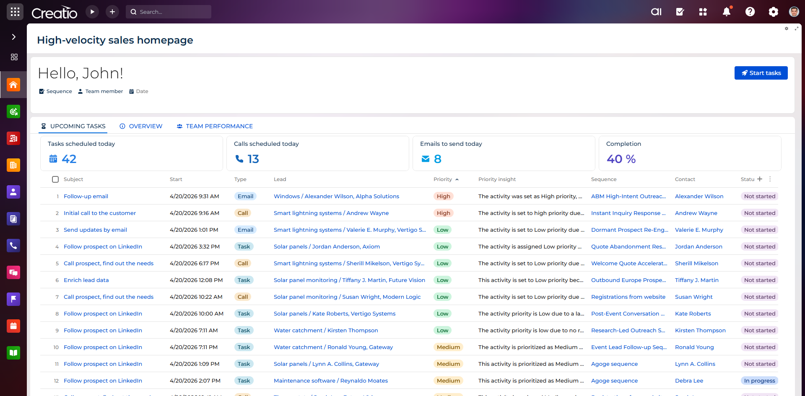Image resolution: width=805 pixels, height=396 pixels.
Task: Open the help question mark icon
Action: pos(750,12)
